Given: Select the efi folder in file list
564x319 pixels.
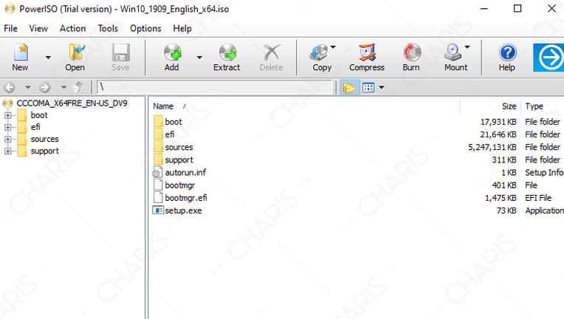Looking at the screenshot, I should click(170, 134).
